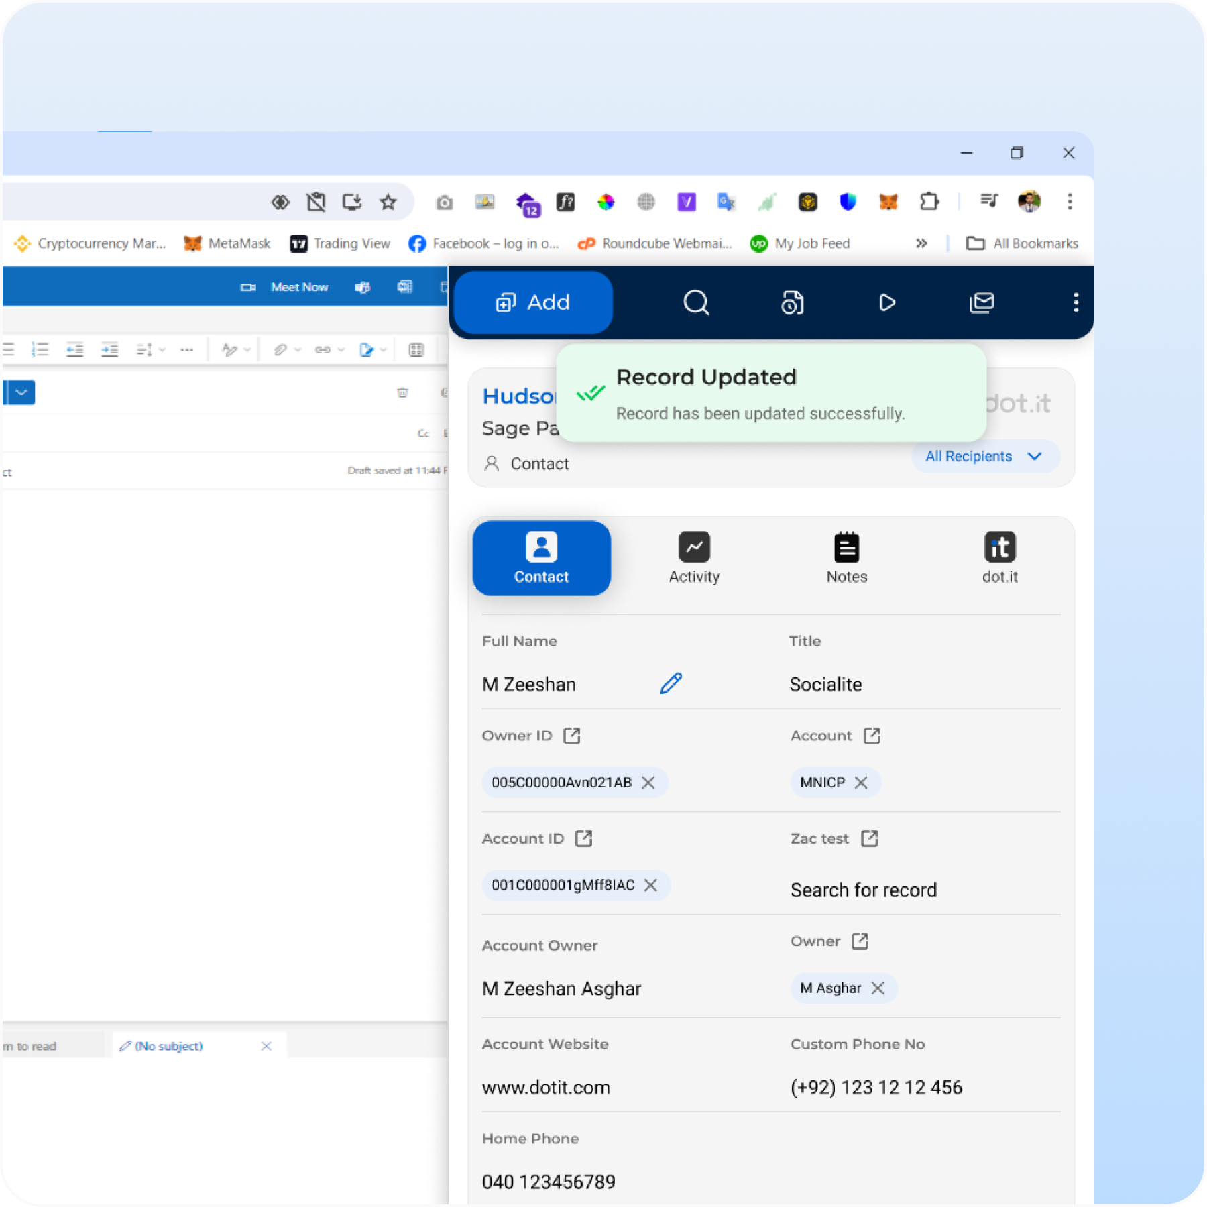Image resolution: width=1207 pixels, height=1207 pixels.
Task: Open the Zac test external link icon
Action: tap(869, 838)
